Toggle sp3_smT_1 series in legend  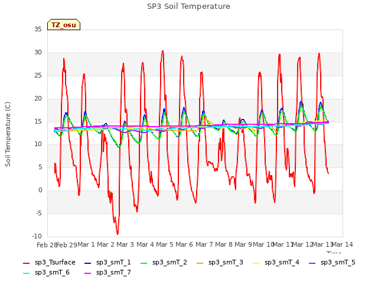point(107,263)
